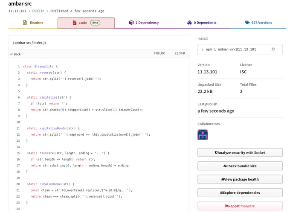290x213 pixels.
Task: Click the ambar-src package title
Action: 20,3
